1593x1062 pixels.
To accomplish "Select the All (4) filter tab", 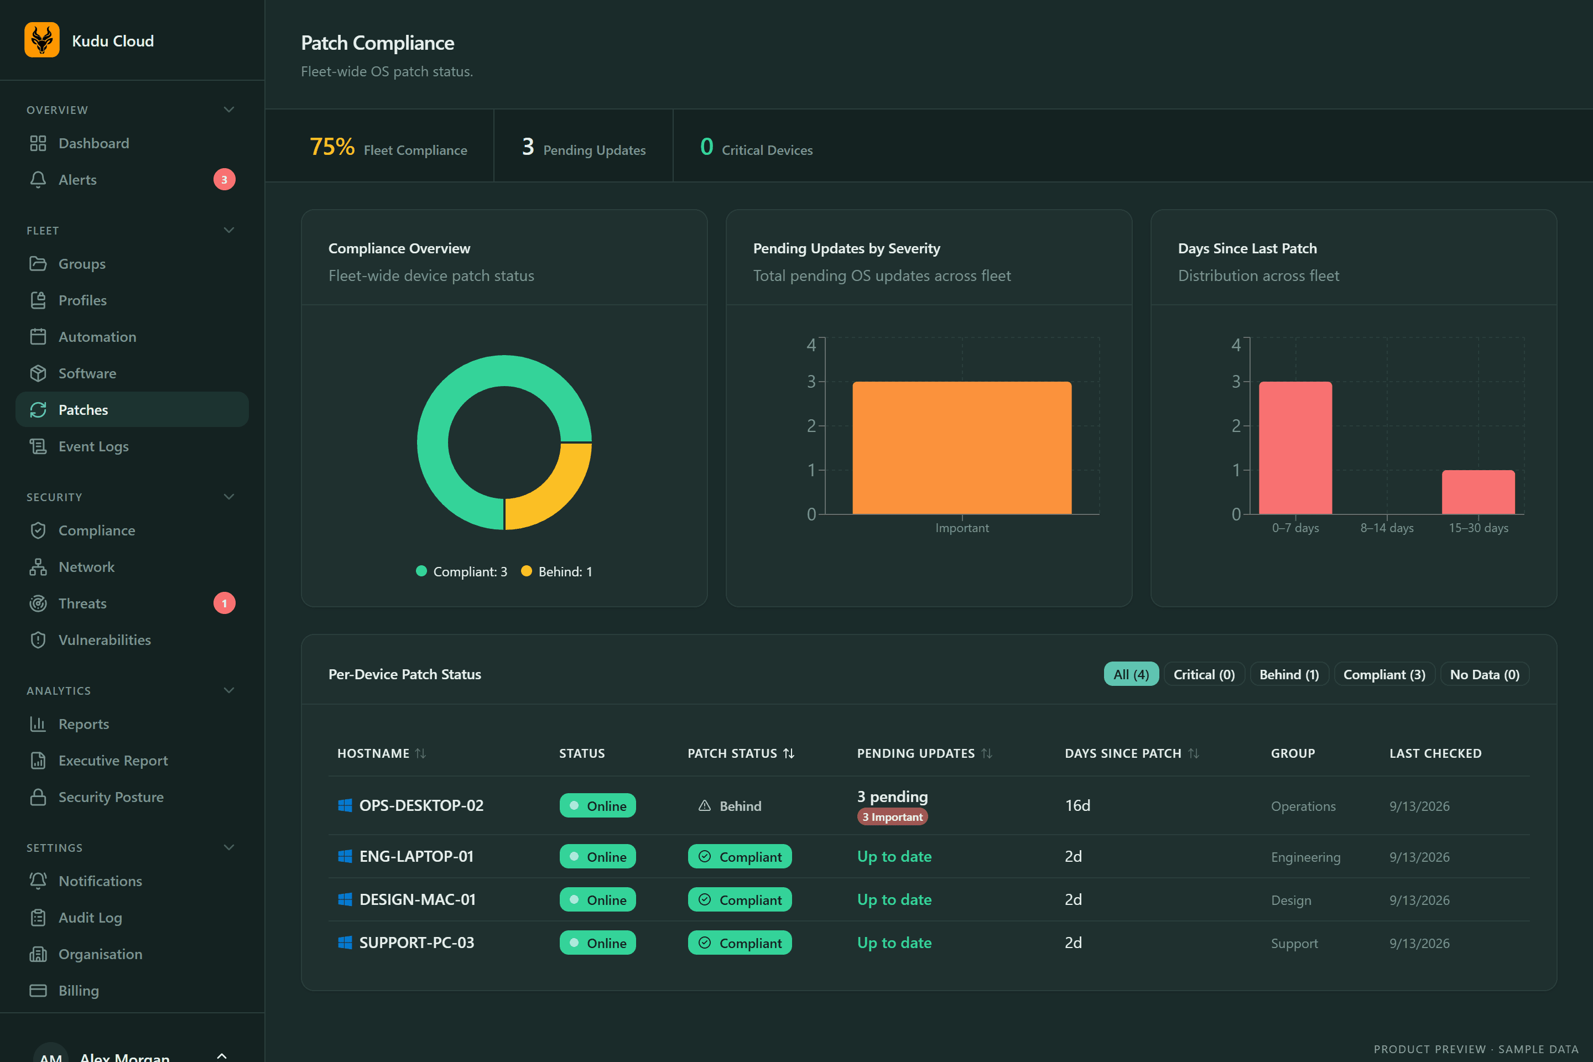I will tap(1131, 675).
